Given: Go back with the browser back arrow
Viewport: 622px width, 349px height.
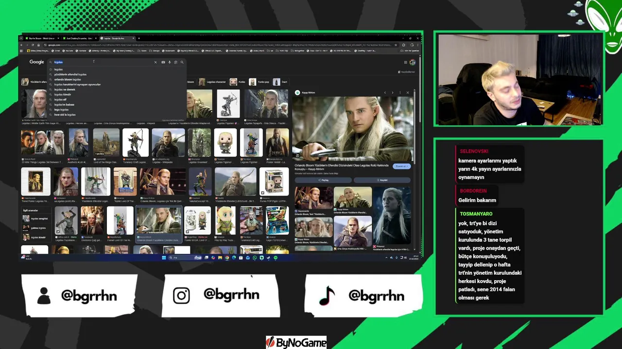Looking at the screenshot, I should point(21,45).
